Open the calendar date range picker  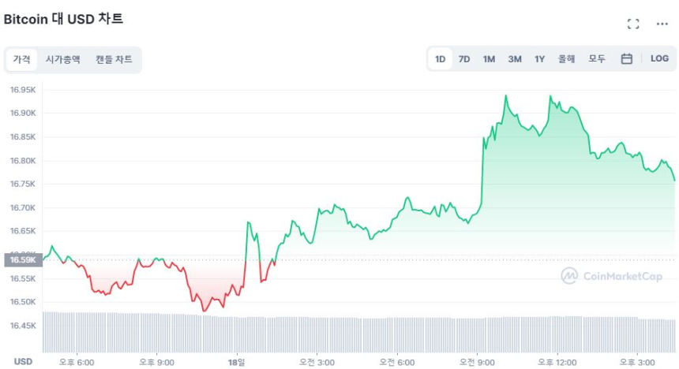(626, 59)
